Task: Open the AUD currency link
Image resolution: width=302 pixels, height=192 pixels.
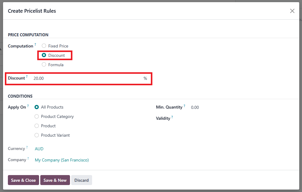Action: 39,149
